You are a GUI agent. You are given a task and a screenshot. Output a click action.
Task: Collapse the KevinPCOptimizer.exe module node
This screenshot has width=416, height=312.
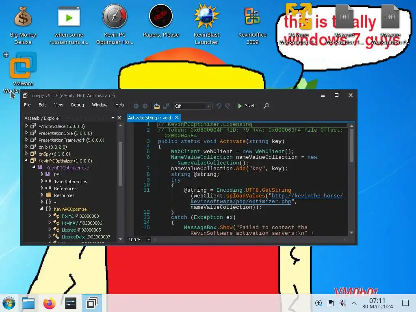(34, 167)
